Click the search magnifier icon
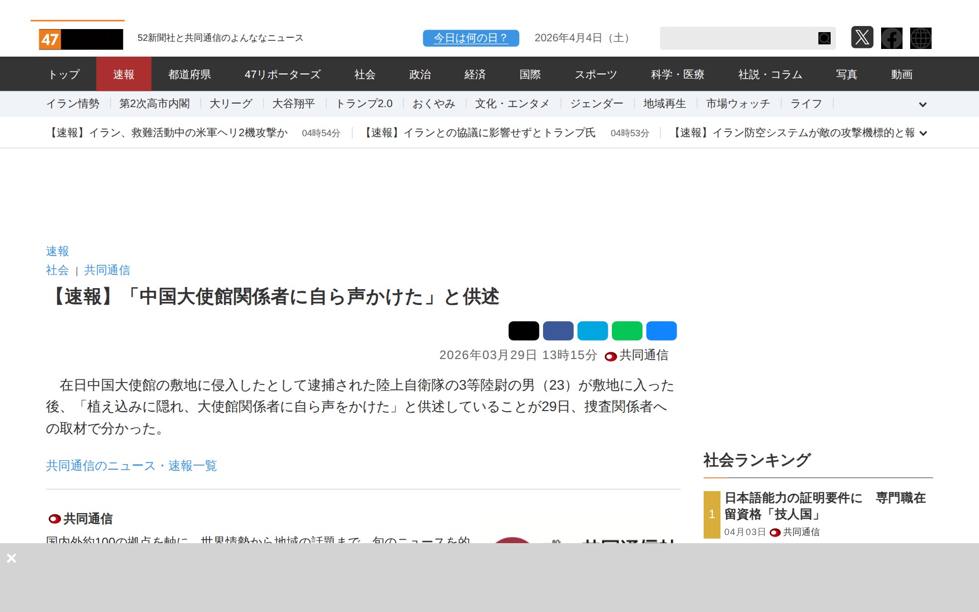 coord(824,38)
